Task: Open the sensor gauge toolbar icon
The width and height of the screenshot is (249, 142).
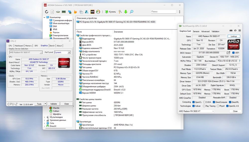Action: point(98,12)
